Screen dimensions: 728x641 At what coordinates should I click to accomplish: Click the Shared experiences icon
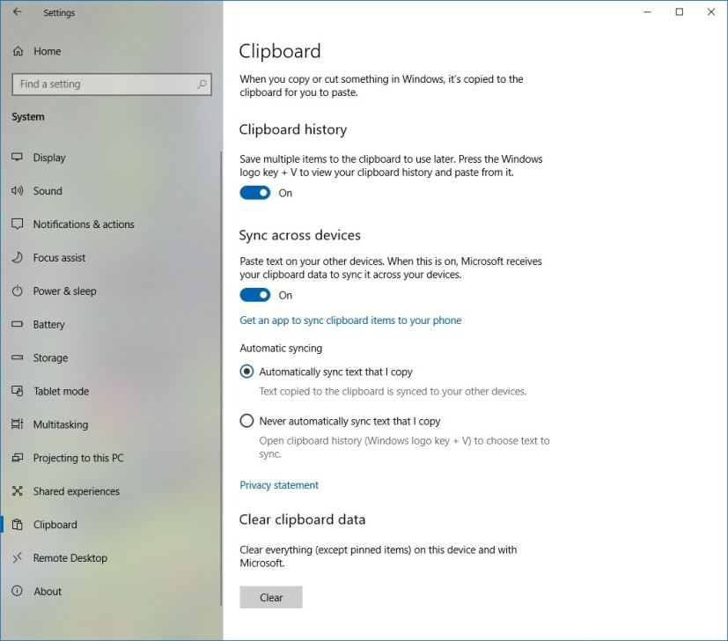pyautogui.click(x=18, y=491)
